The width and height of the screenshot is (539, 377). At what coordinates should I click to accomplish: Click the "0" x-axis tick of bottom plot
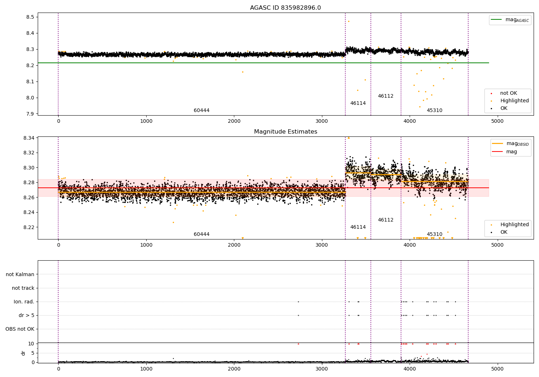(x=58, y=369)
